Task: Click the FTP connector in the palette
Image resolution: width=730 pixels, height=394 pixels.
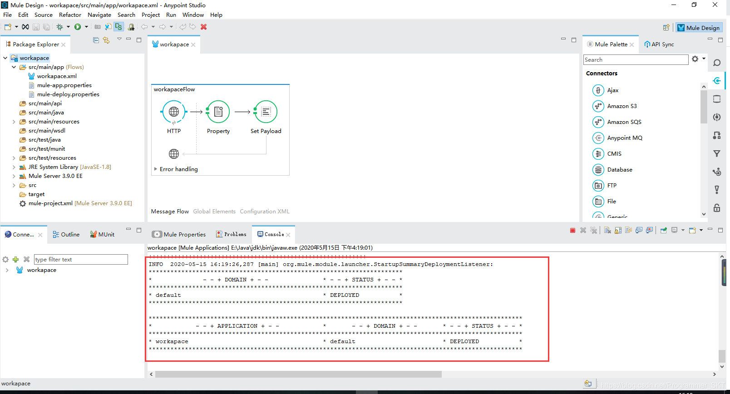Action: pyautogui.click(x=605, y=186)
